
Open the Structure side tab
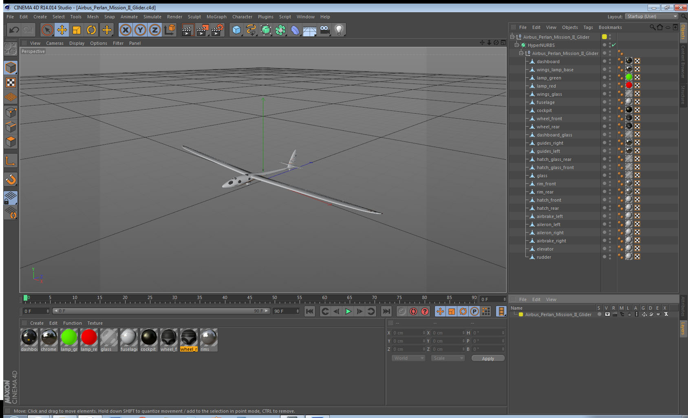[x=683, y=95]
